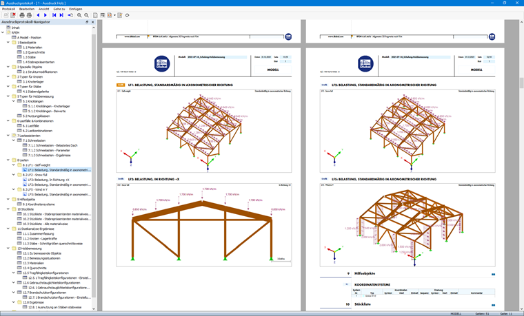The height and width of the screenshot is (316, 524).
Task: Click the Print icon in the toolbar
Action: [22, 15]
